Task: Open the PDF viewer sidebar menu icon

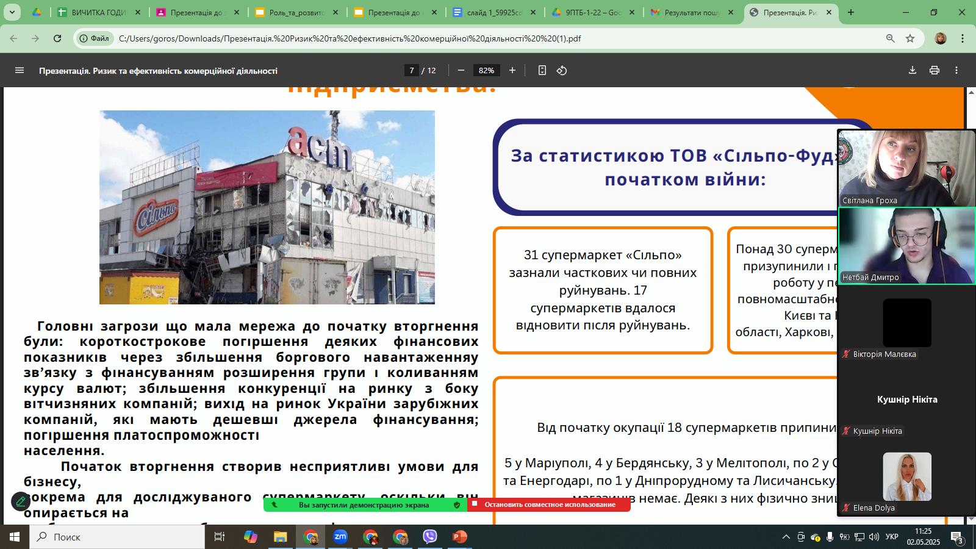Action: [x=20, y=70]
